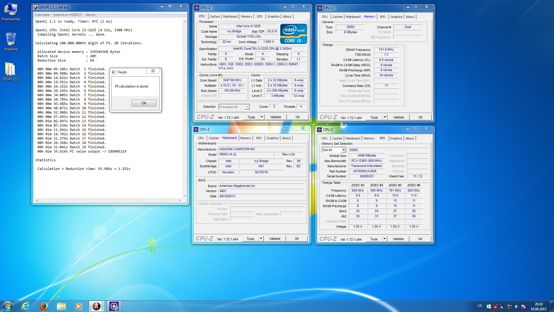The image size is (554, 312).
Task: Click CPU-Z title icon in Mainboard window
Action: click(x=196, y=129)
